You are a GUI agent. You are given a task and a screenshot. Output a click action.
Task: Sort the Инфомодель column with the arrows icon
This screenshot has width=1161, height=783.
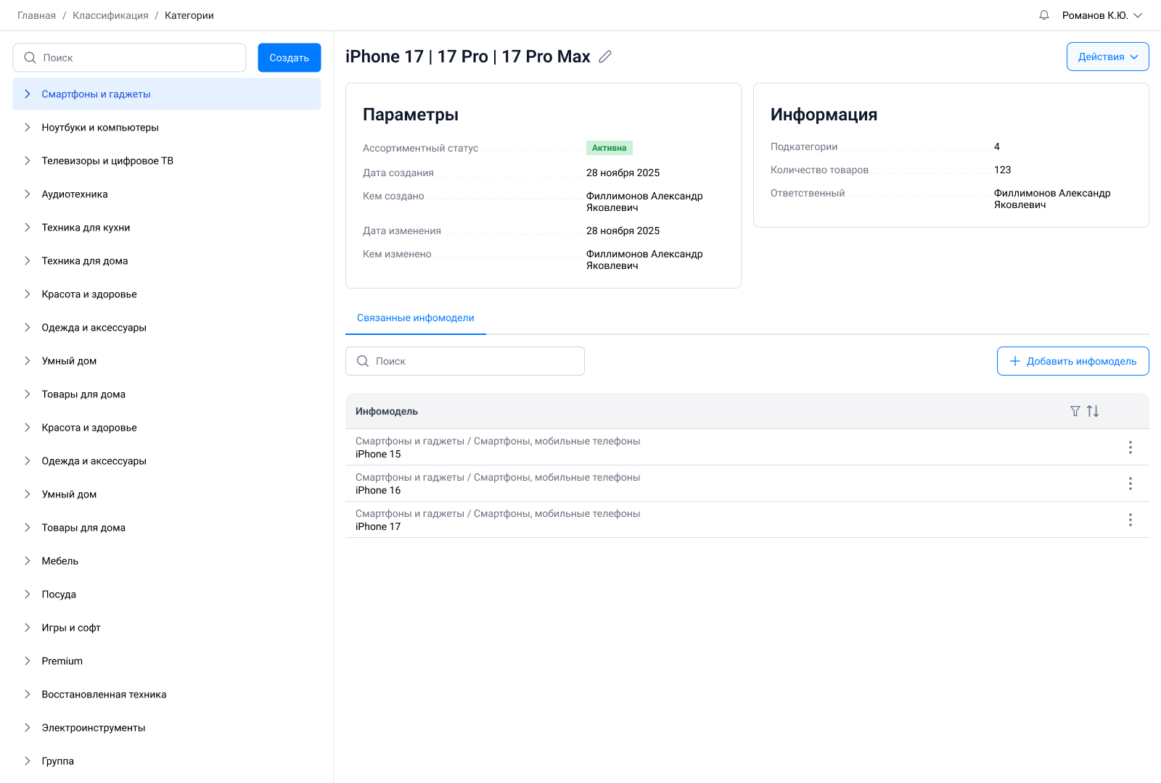point(1093,411)
